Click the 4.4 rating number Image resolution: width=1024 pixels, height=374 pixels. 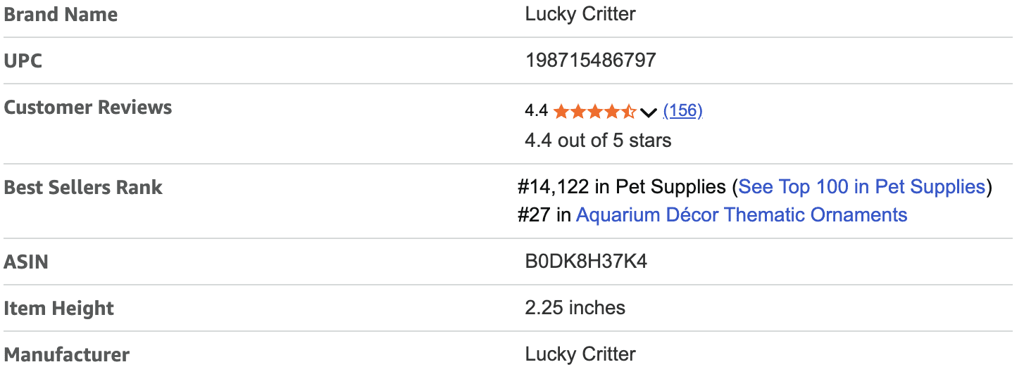coord(536,110)
